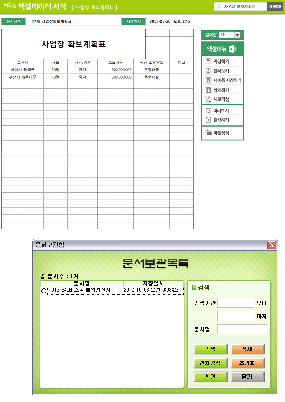Click the magnifier icon in search box

pos(219,6)
